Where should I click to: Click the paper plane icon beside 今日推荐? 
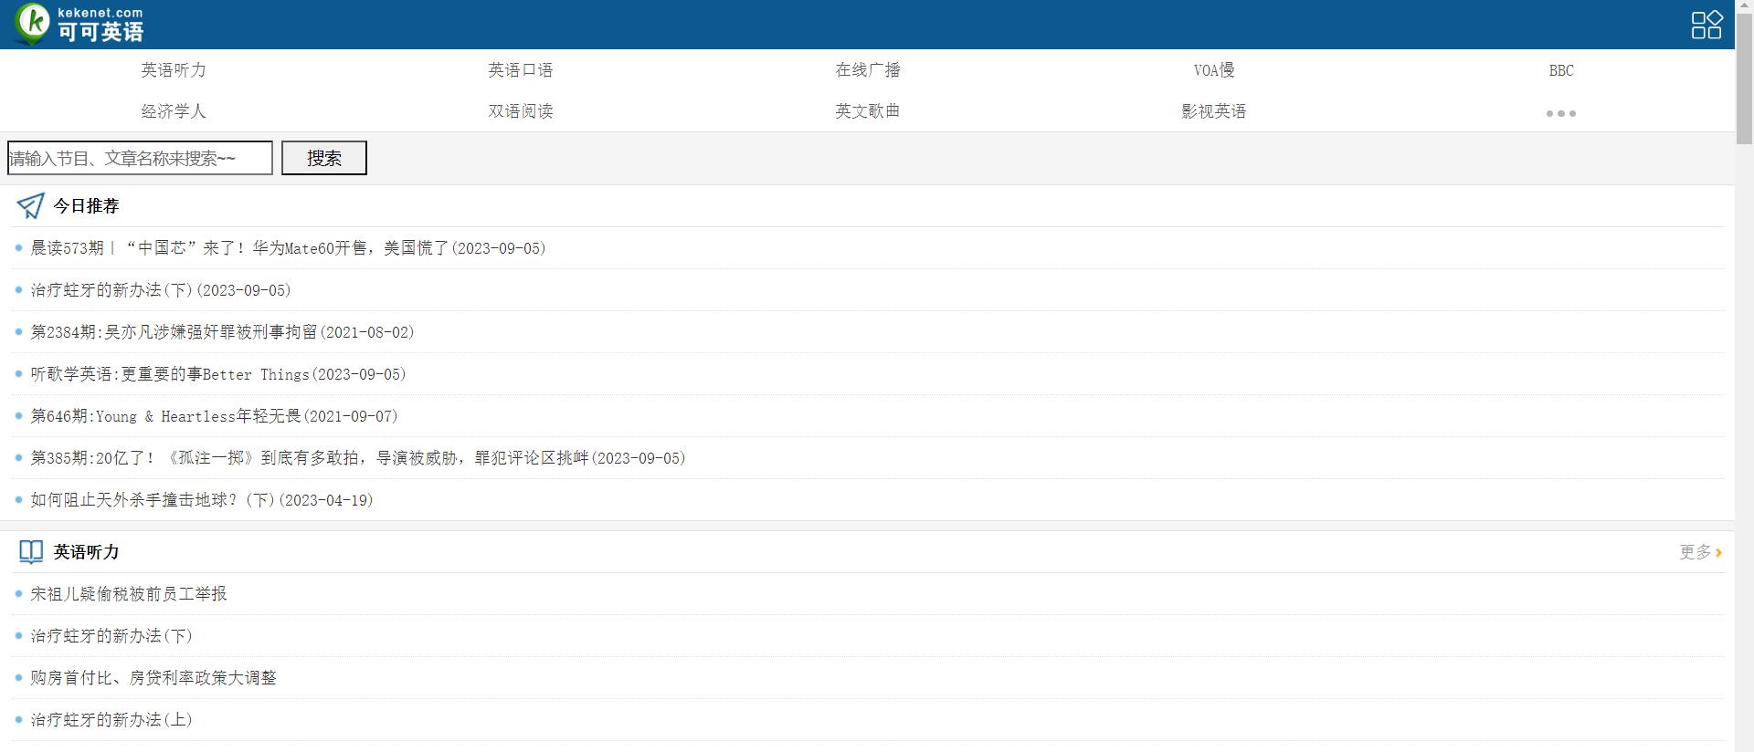[x=30, y=206]
